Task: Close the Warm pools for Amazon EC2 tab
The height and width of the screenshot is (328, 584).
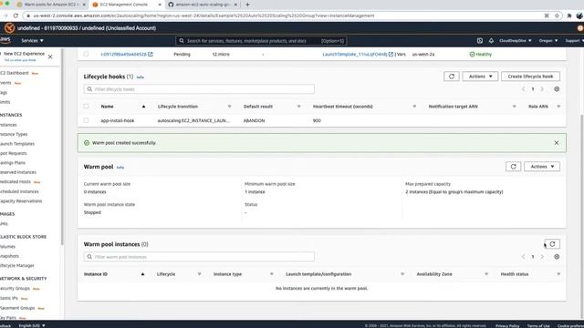Action: point(84,5)
